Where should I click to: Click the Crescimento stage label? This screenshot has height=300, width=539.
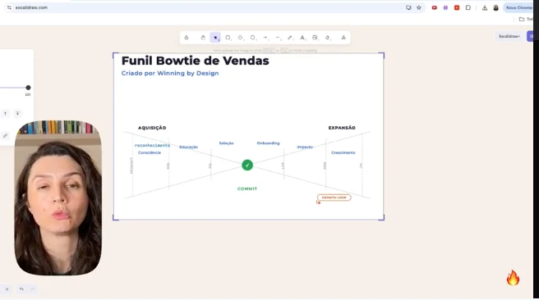pyautogui.click(x=343, y=152)
